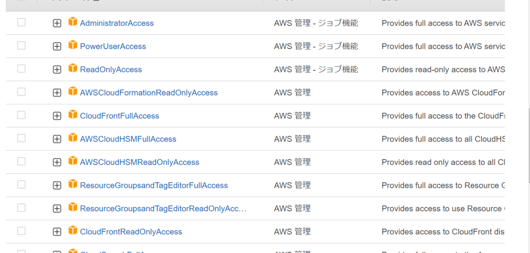Click policy icon beside AWSCloudHSMReadOnlyAccess
This screenshot has height=253, width=530.
[73, 161]
